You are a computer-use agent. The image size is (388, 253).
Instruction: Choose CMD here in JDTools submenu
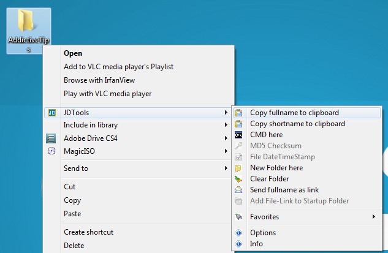click(307, 135)
